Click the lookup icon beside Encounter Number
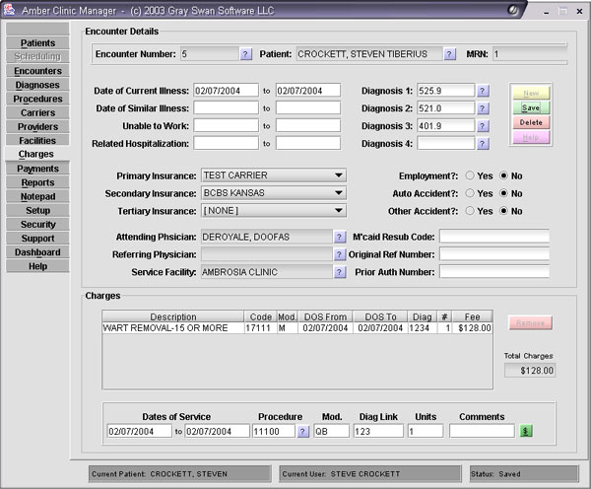 pos(245,54)
